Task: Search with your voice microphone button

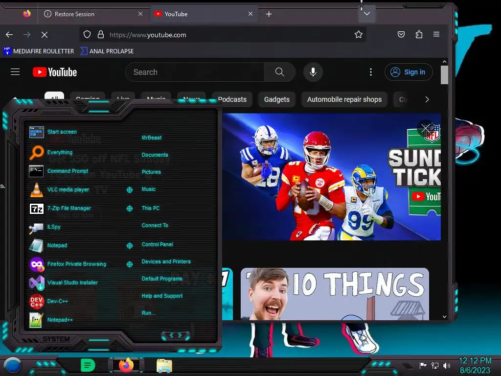Action: (x=313, y=72)
